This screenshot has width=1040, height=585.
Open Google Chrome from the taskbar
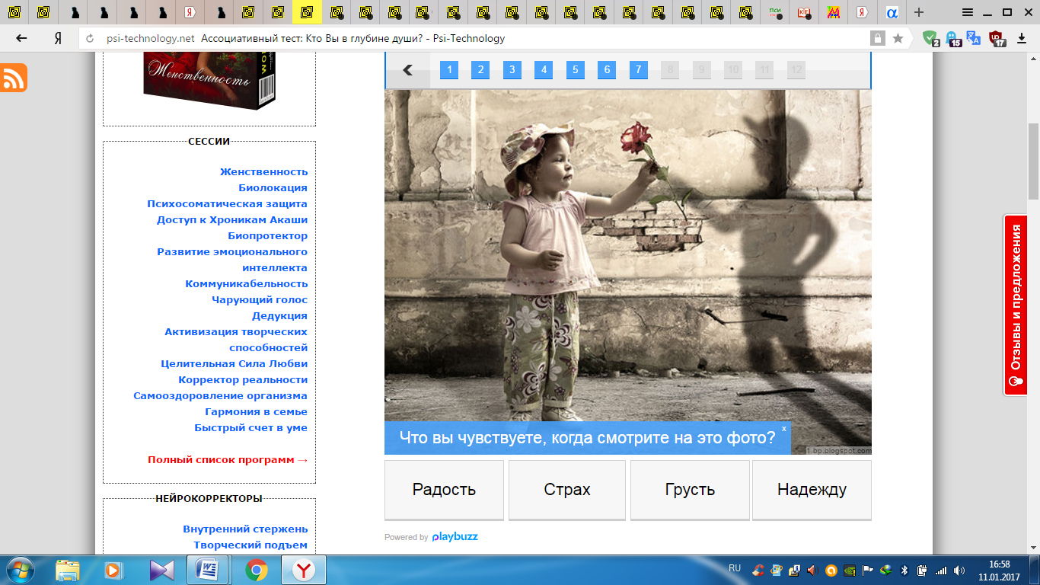tap(256, 570)
